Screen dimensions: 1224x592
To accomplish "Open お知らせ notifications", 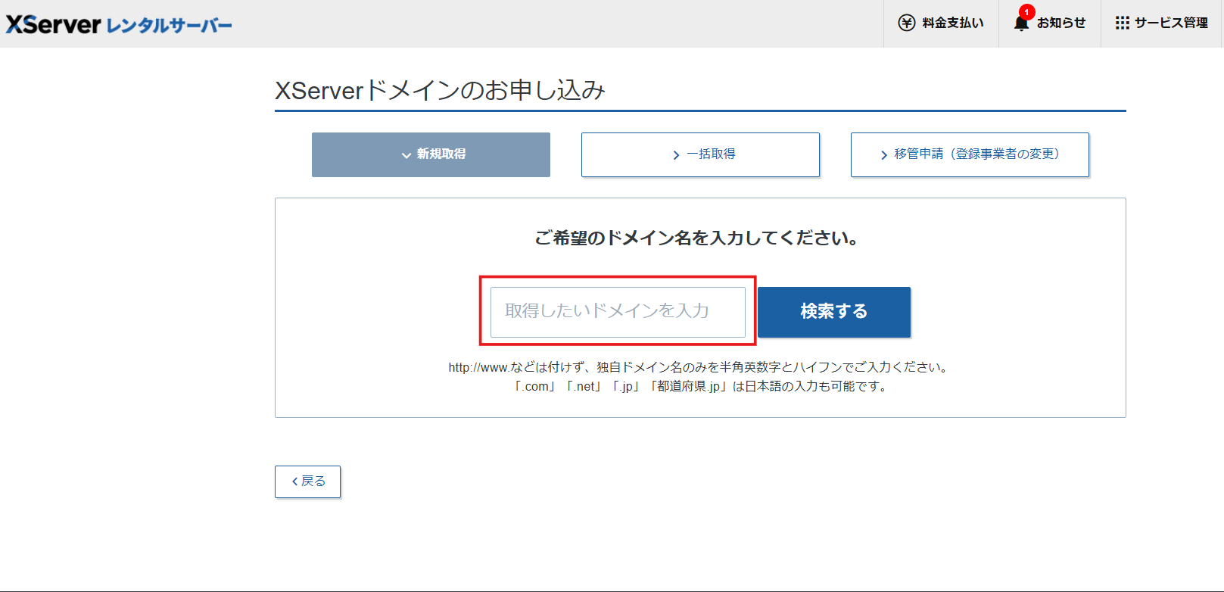I will point(1050,23).
